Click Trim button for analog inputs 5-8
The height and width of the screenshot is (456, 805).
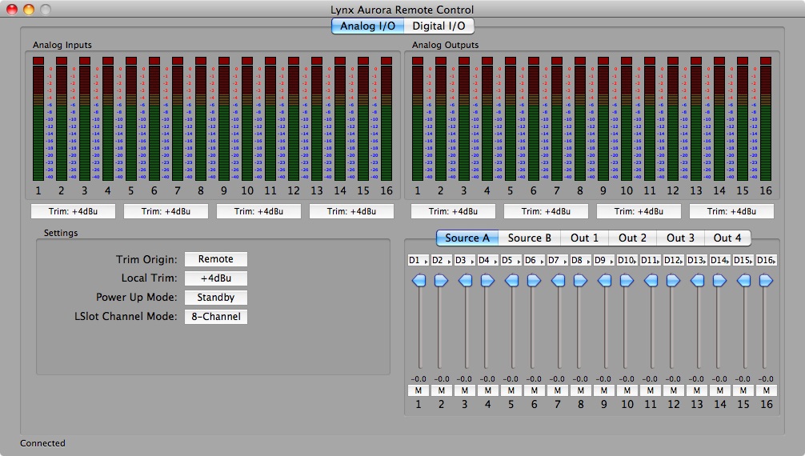click(x=166, y=211)
